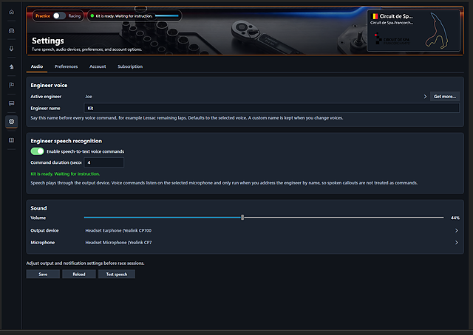Click the Volume slider handle
The width and height of the screenshot is (473, 335).
[x=242, y=217]
